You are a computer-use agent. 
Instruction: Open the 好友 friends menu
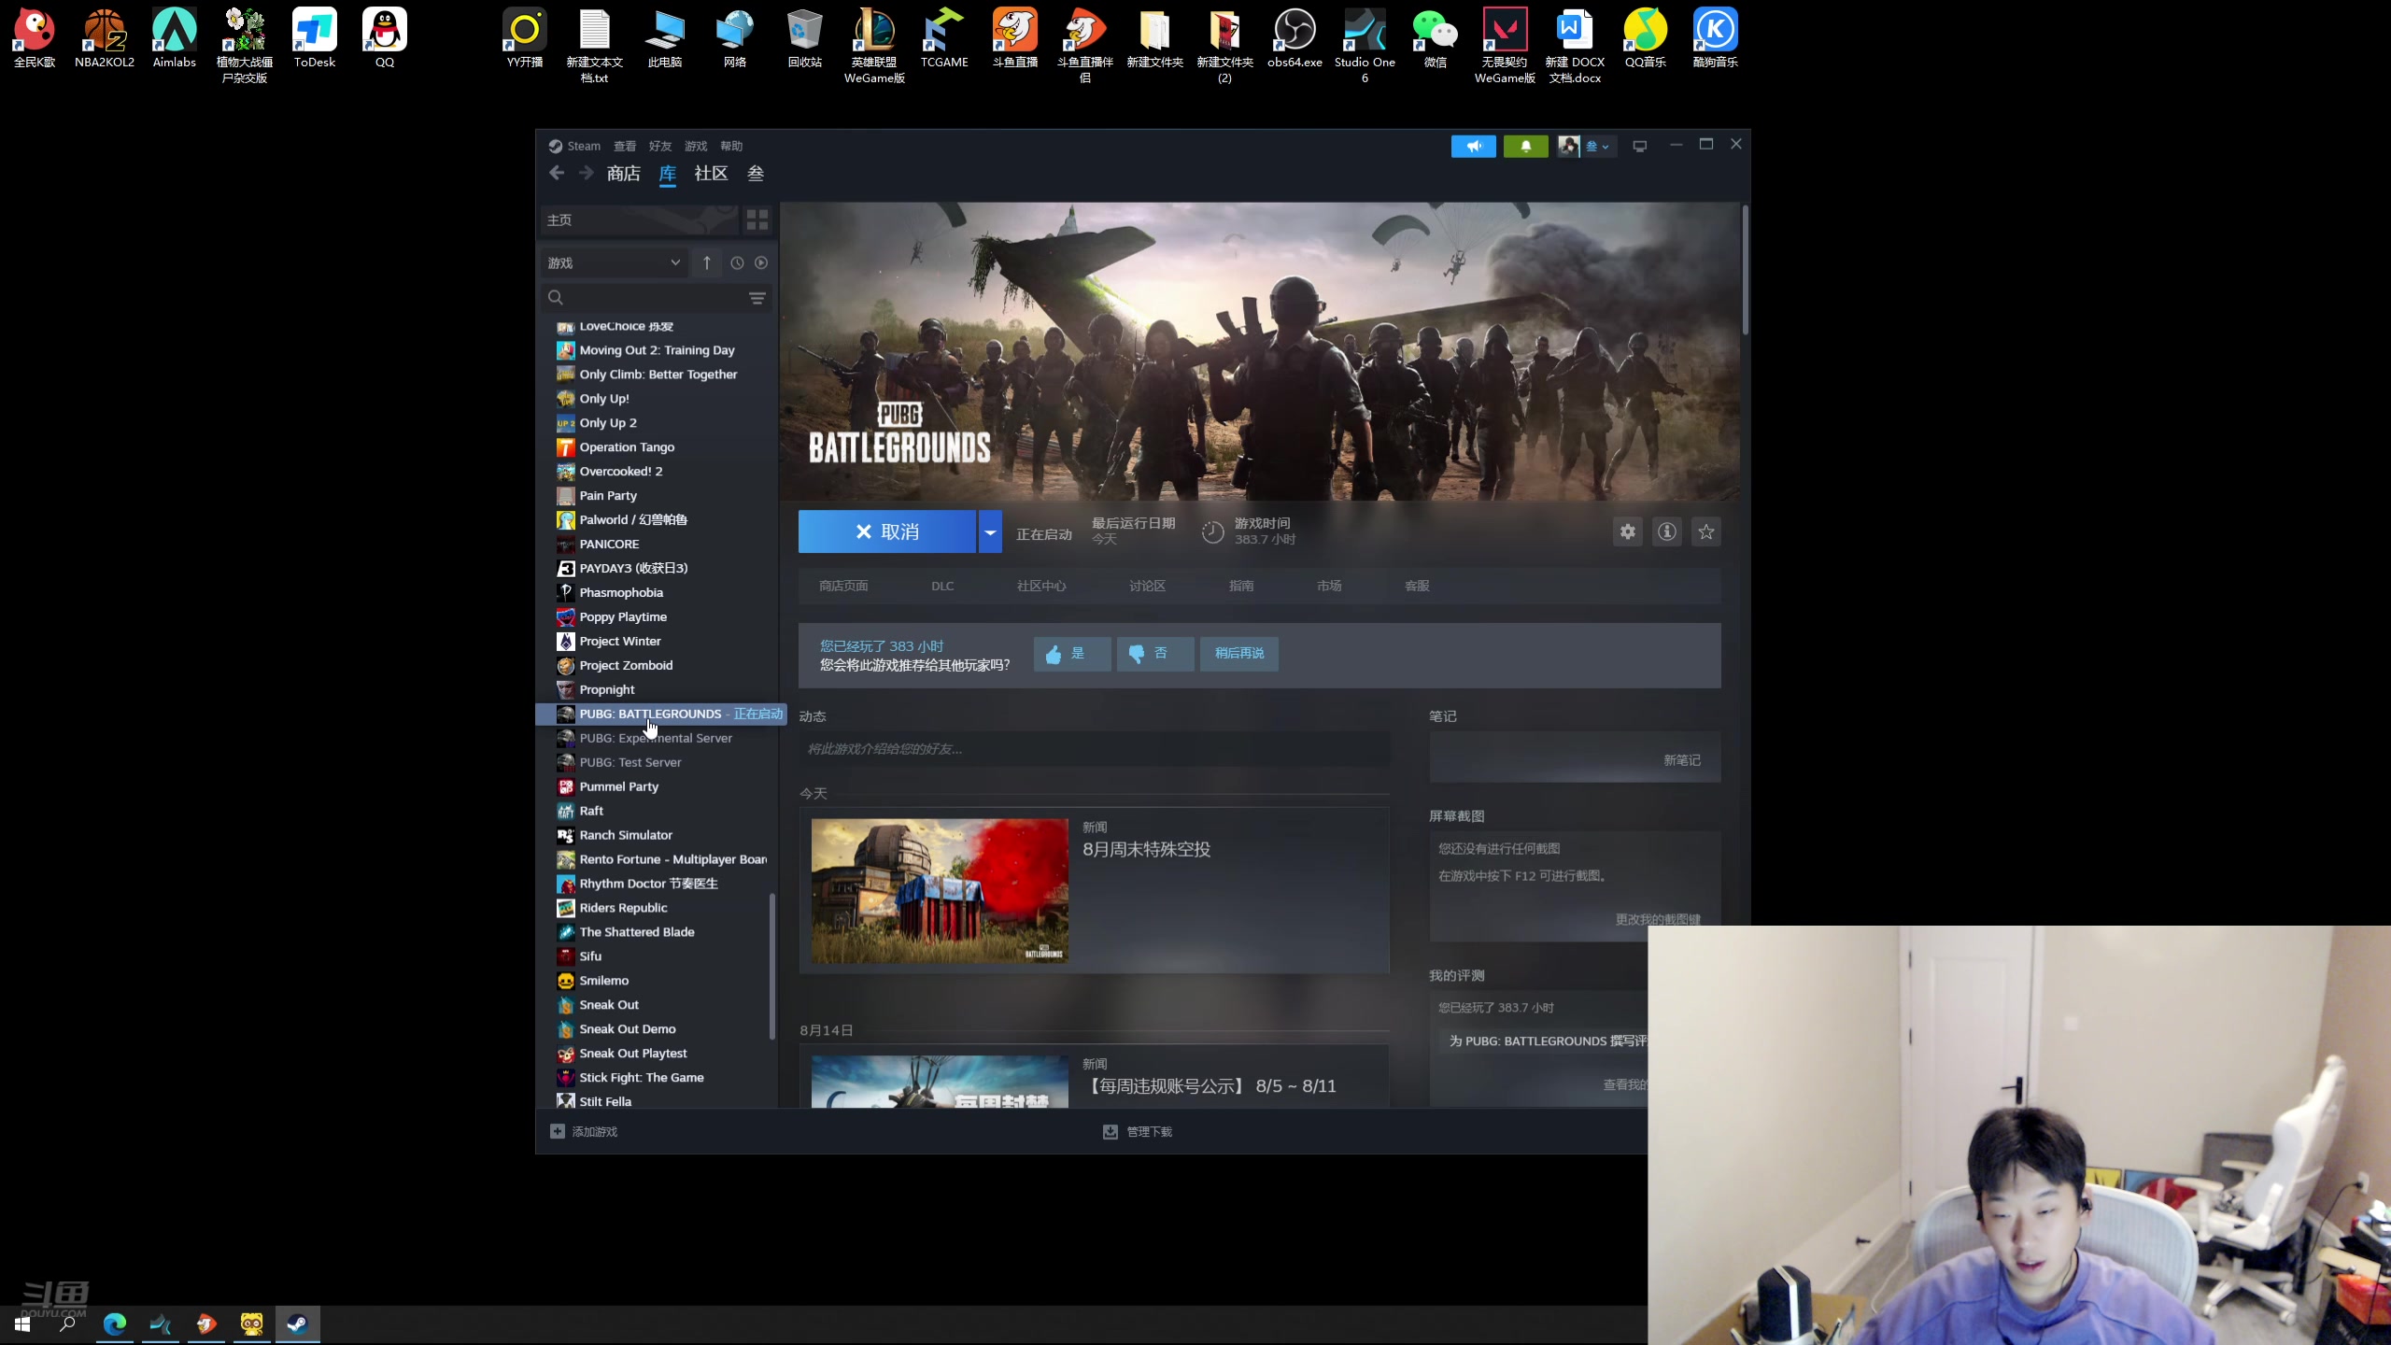(660, 146)
